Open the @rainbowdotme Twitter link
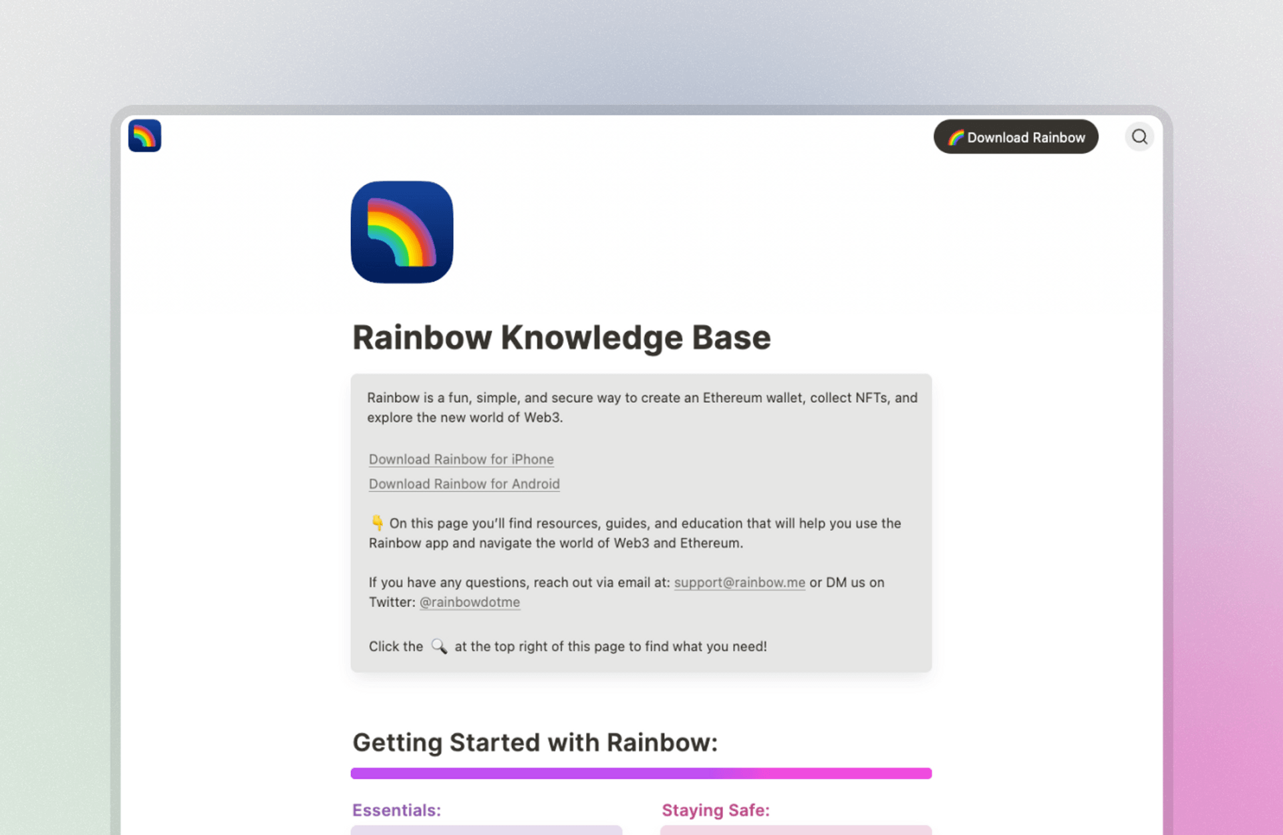 point(470,602)
